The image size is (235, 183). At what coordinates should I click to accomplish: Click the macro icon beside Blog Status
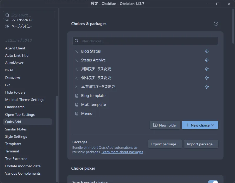point(77,51)
